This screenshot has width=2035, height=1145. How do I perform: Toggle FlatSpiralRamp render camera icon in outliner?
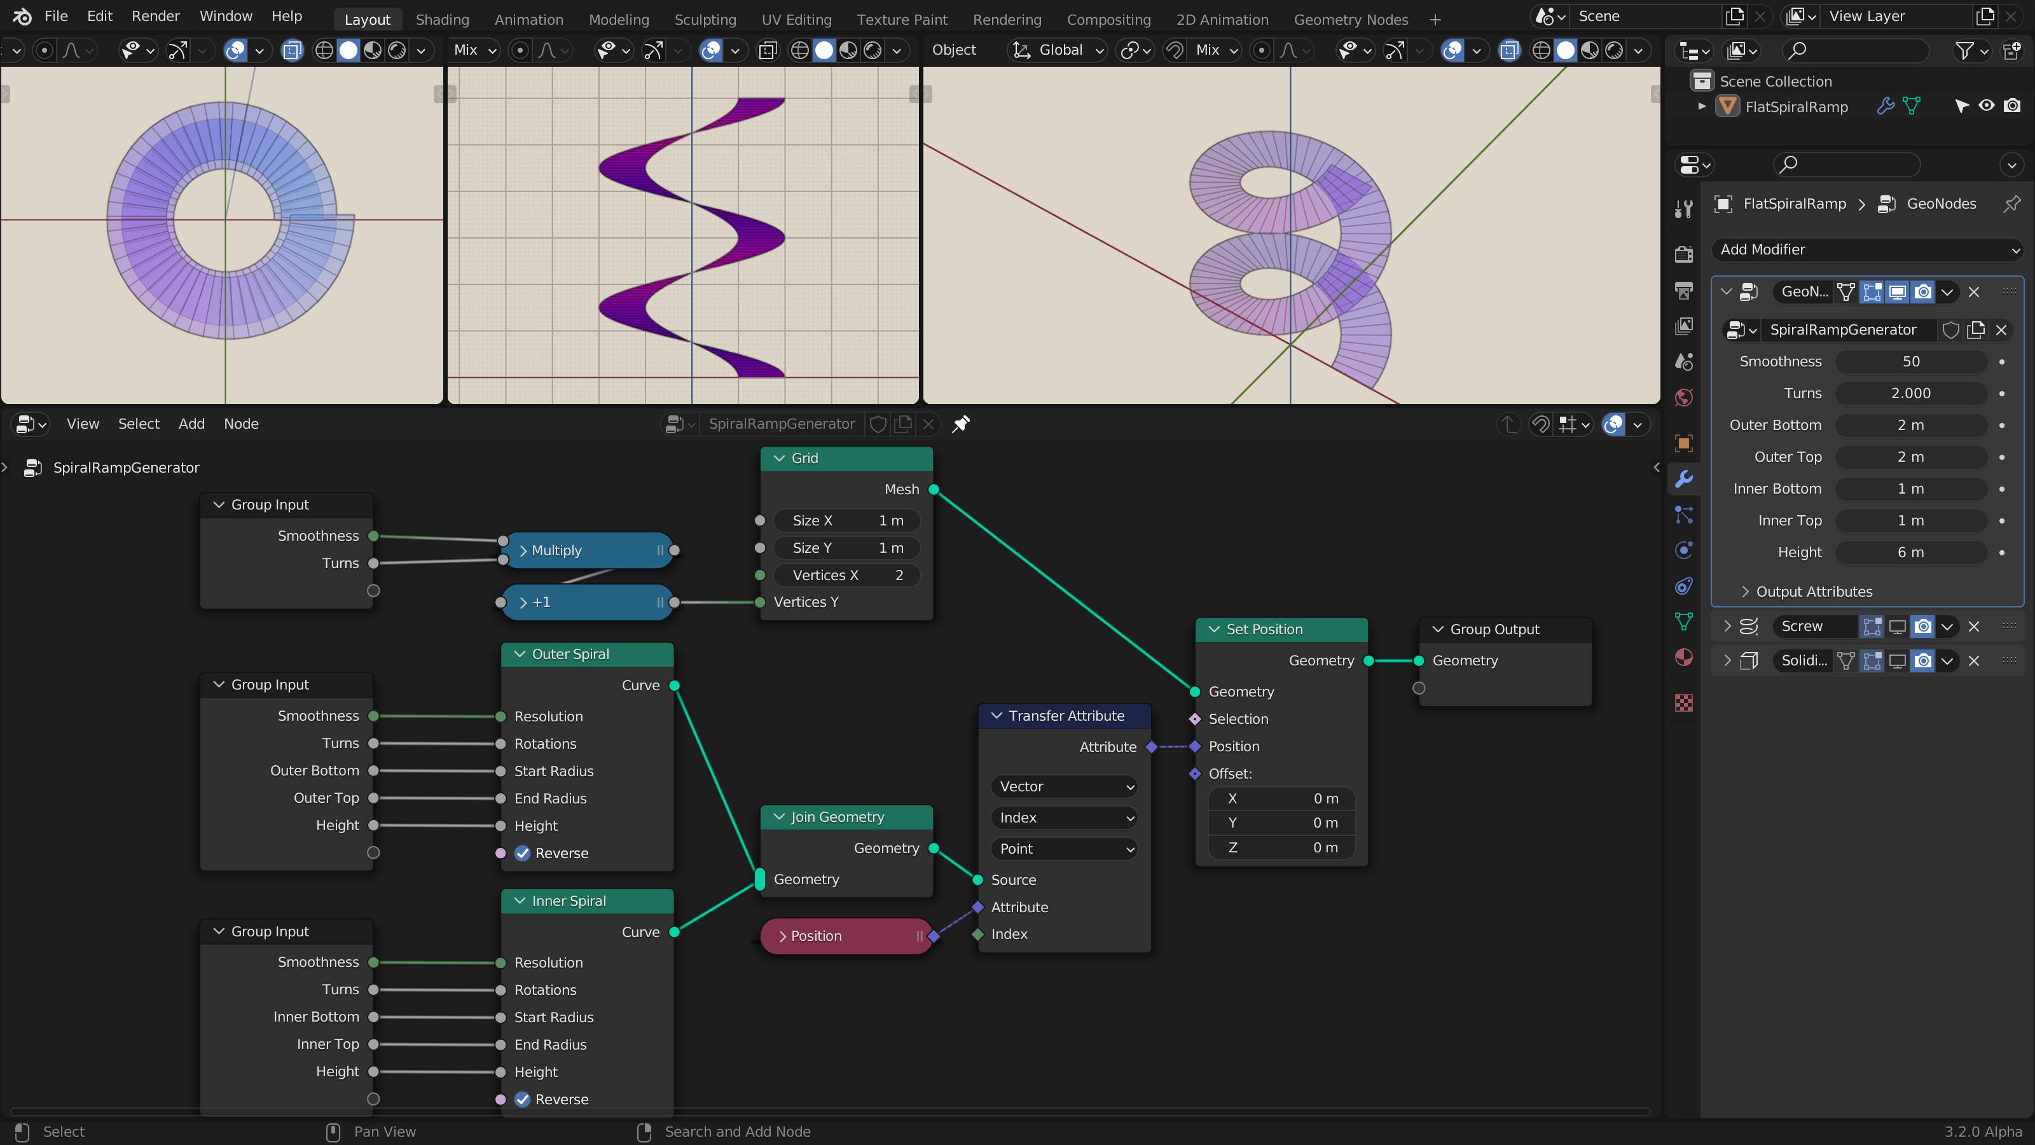[2012, 106]
